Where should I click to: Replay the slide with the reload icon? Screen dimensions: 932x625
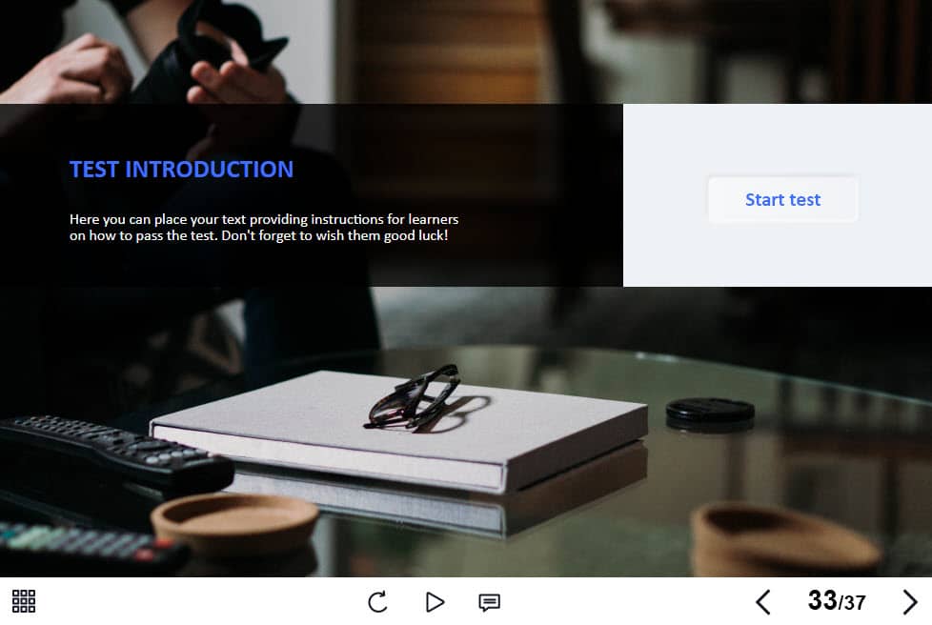(x=377, y=602)
